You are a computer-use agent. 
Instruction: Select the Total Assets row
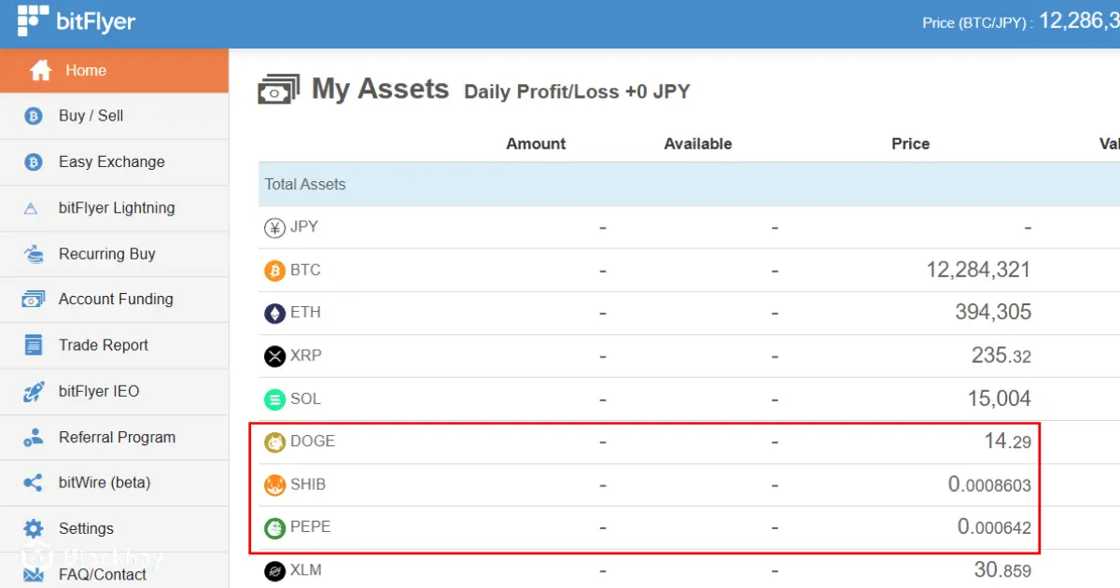click(x=689, y=185)
